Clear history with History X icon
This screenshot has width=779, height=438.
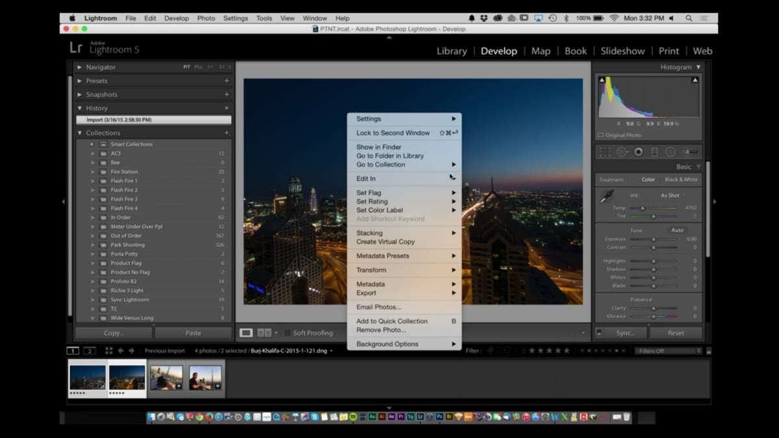click(227, 108)
